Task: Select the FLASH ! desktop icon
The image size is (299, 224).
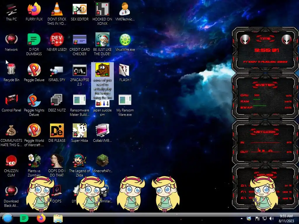Action: point(125,73)
